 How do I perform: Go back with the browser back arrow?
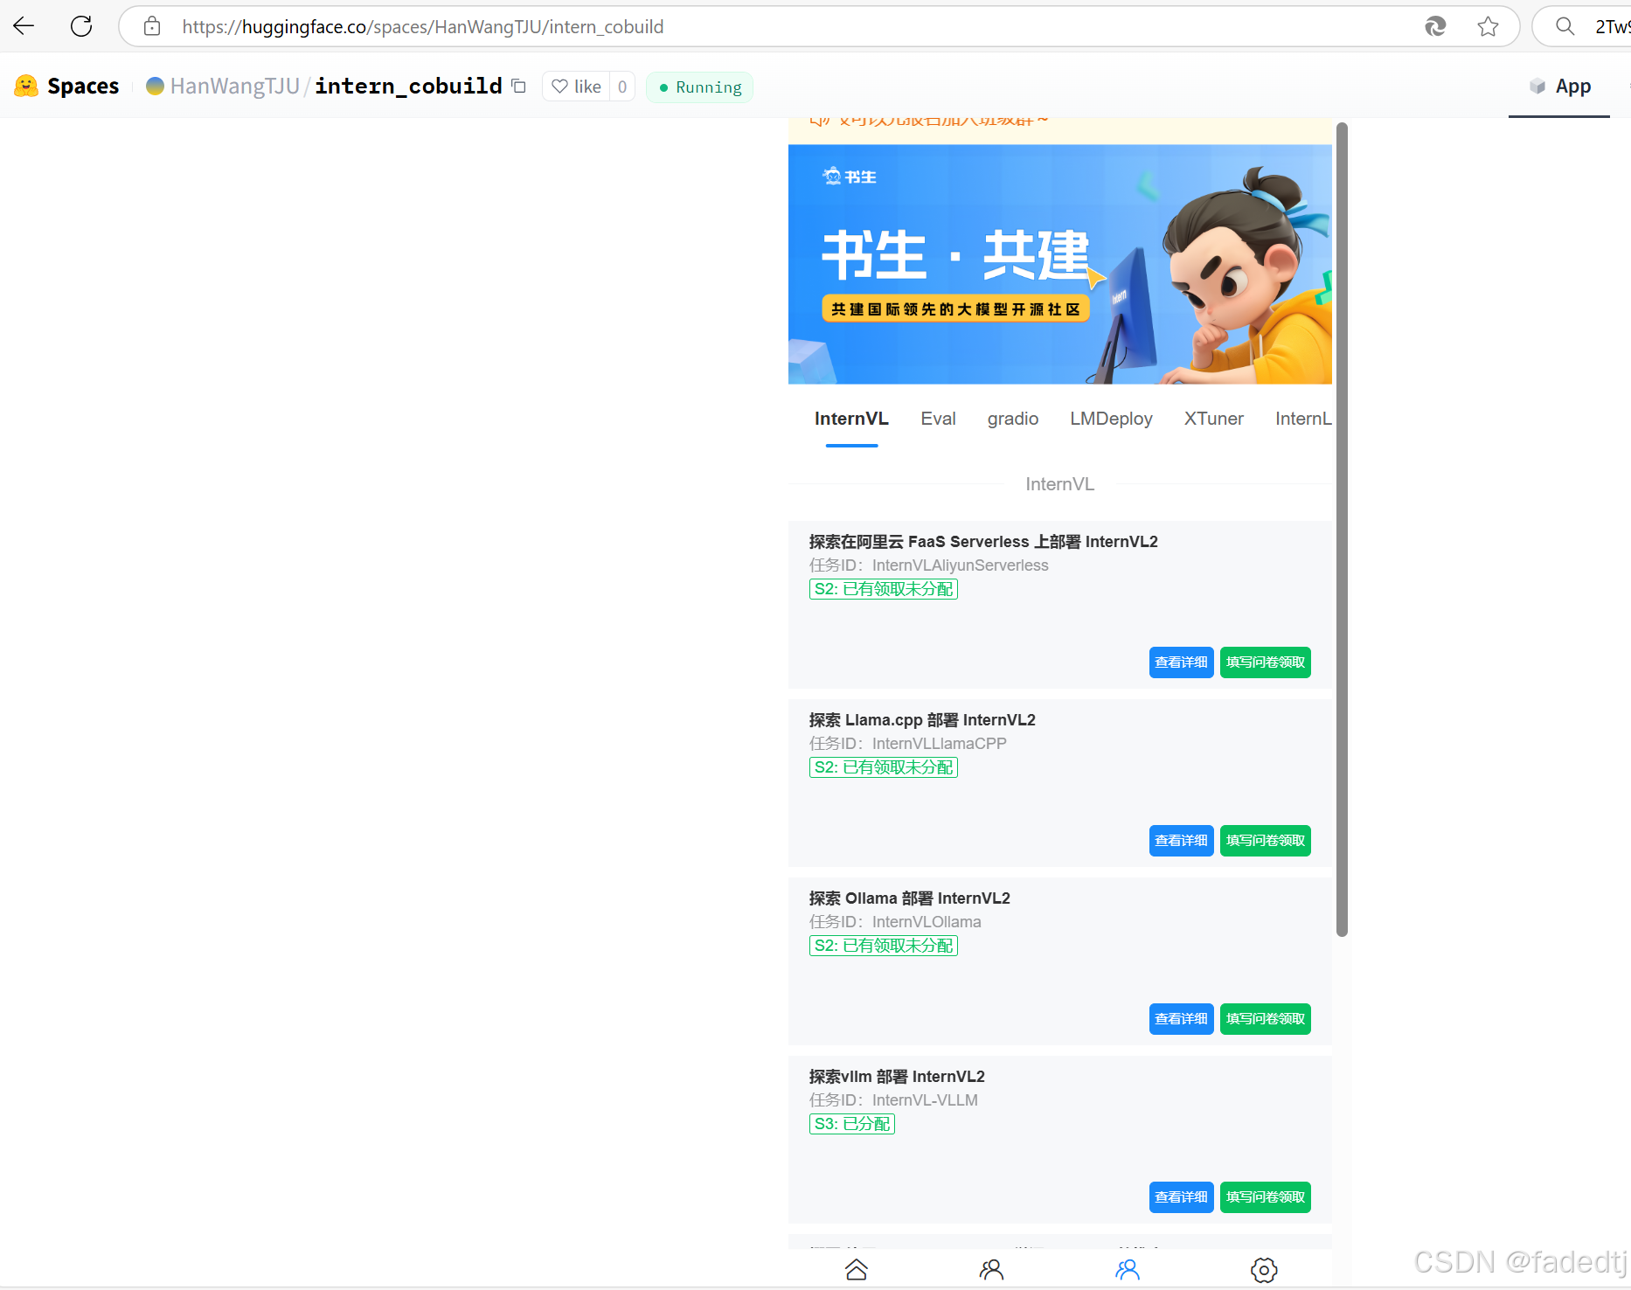tap(24, 26)
